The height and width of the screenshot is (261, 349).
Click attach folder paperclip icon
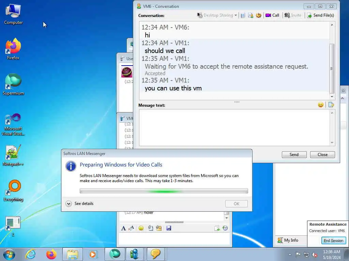[x=159, y=228]
